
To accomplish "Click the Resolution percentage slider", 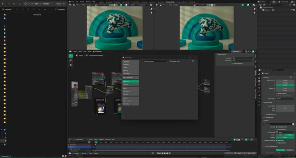I will (x=285, y=85).
